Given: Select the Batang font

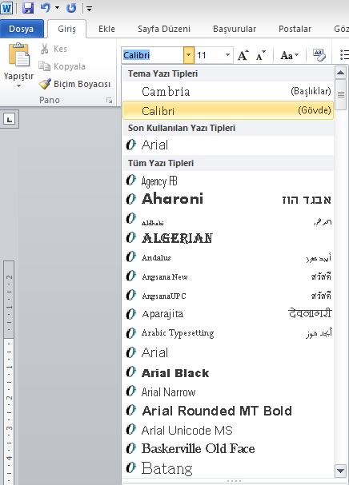Looking at the screenshot, I should [x=228, y=468].
